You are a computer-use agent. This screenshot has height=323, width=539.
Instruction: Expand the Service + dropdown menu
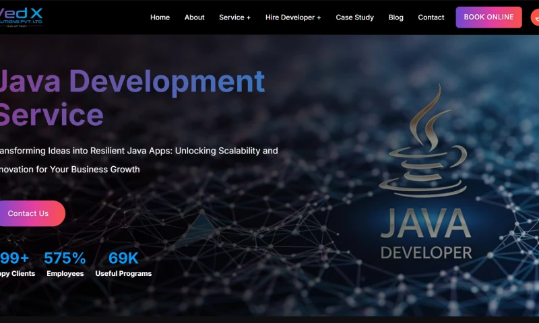pos(234,17)
